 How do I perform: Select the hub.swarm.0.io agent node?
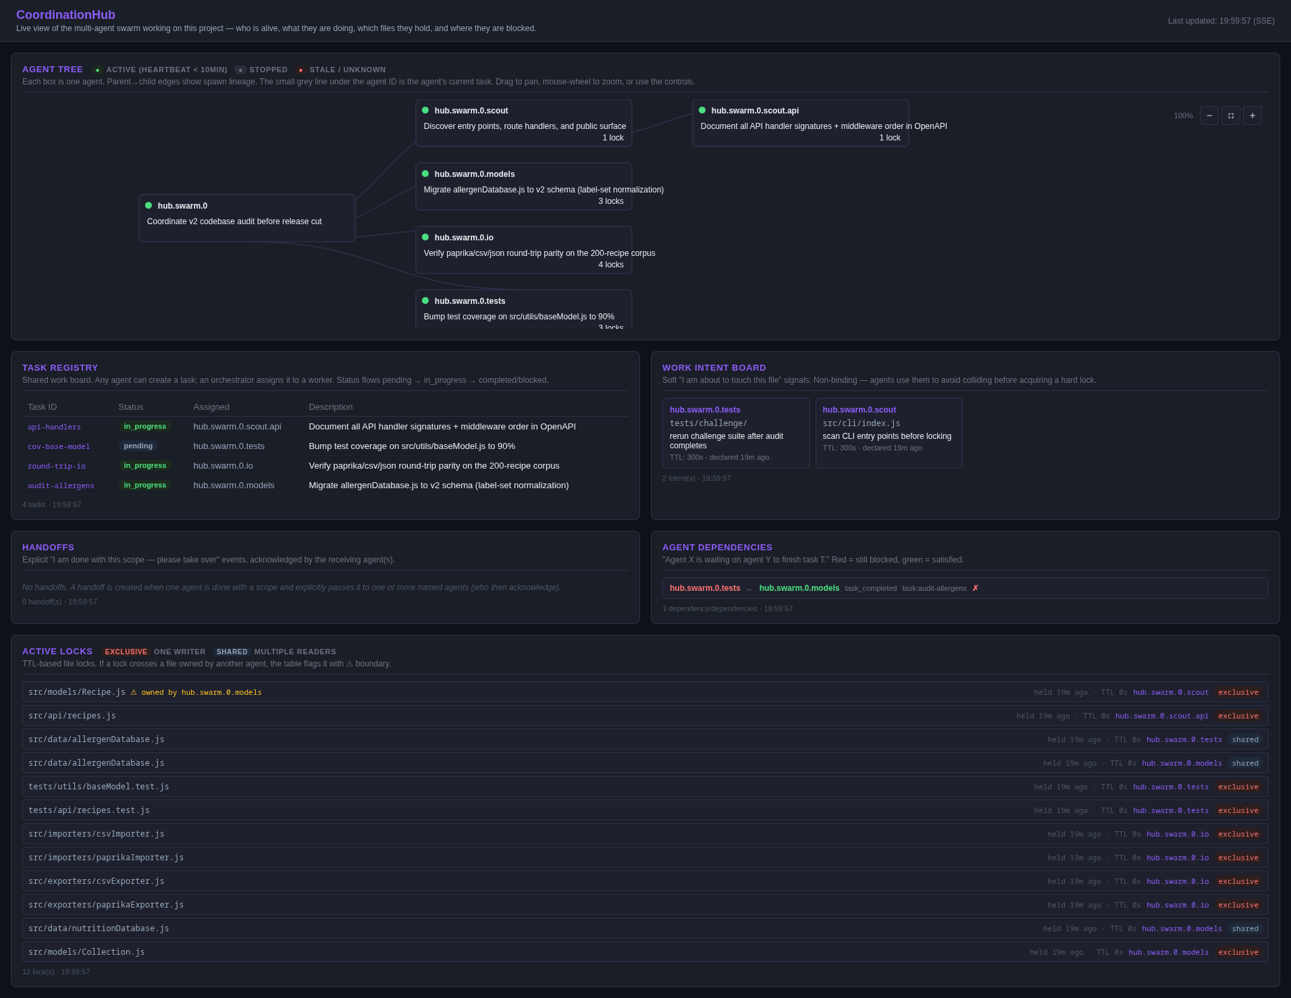point(524,250)
